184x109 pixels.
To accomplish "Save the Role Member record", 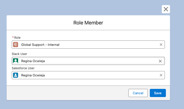I will point(158,93).
